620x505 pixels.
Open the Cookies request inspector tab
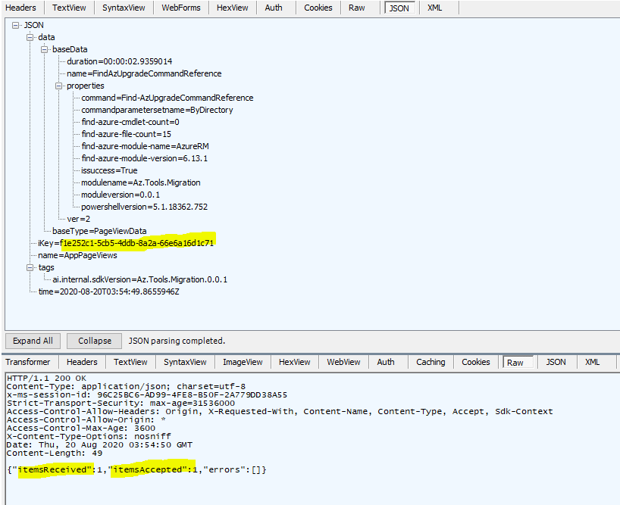[x=318, y=8]
